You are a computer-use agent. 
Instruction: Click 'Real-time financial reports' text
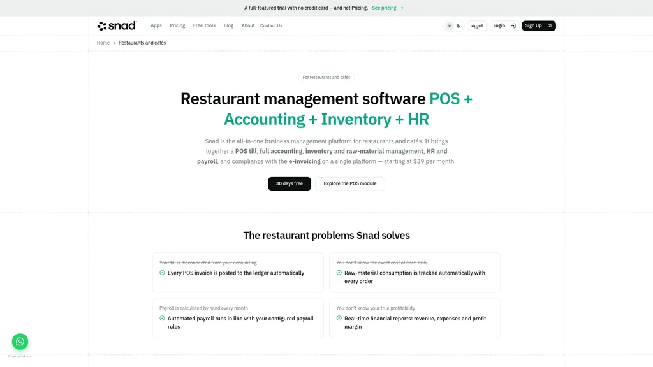[x=415, y=322]
